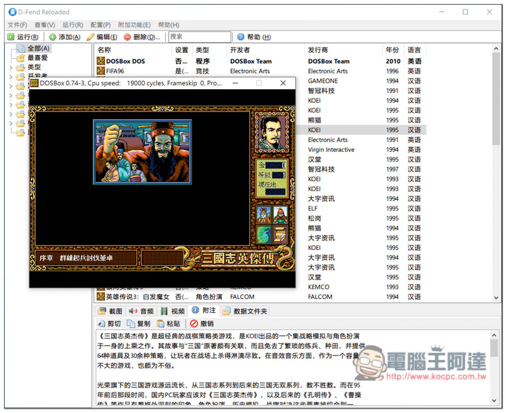Click the Cut (剪切) icon in notes toolbar
The height and width of the screenshot is (413, 506).
101,323
